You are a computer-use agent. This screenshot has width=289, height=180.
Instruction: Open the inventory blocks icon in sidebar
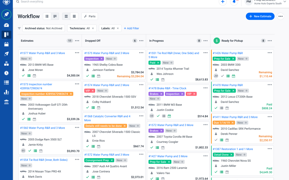click(6, 64)
